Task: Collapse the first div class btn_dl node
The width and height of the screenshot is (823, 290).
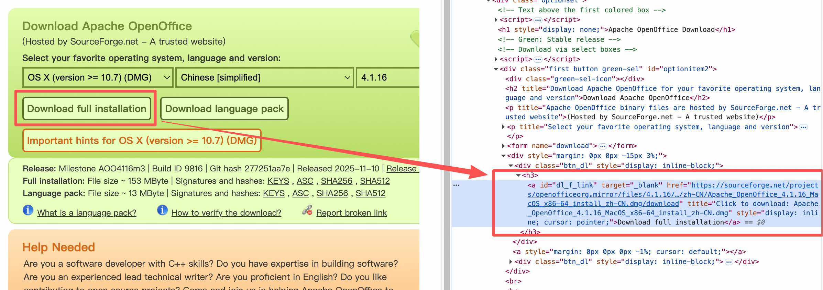Action: point(511,166)
